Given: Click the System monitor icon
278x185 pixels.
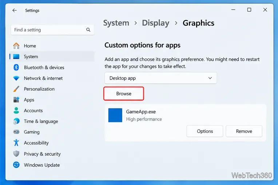Looking at the screenshot, I should [16, 56].
